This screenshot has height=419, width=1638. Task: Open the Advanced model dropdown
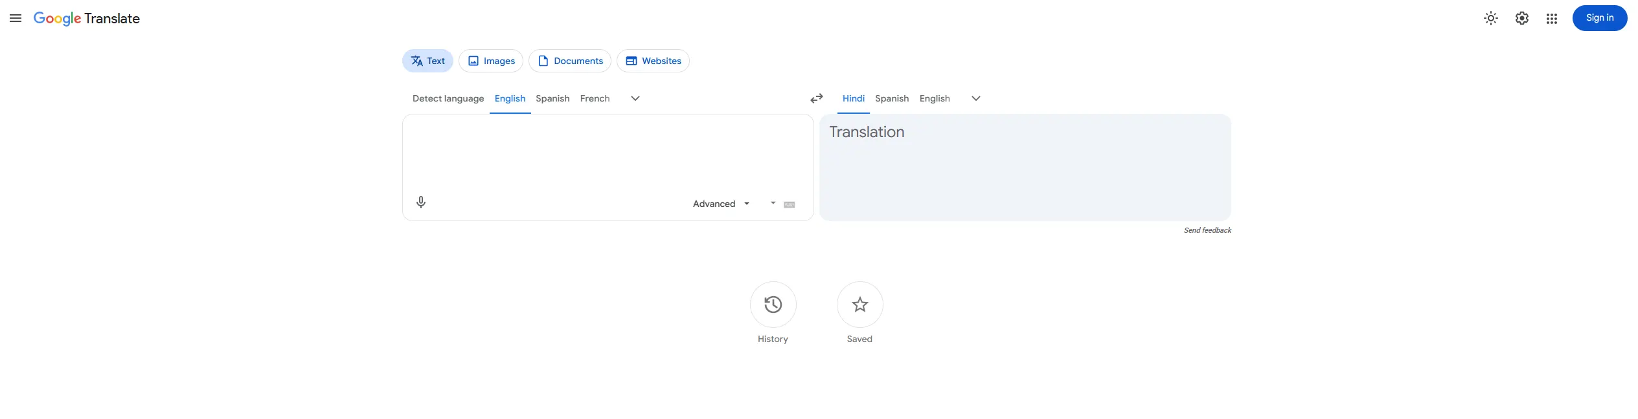pyautogui.click(x=722, y=204)
